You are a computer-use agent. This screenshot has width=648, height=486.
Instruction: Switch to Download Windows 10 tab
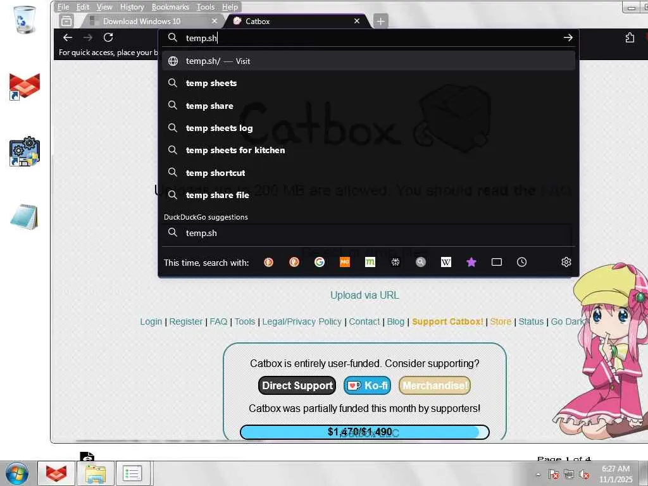(142, 21)
